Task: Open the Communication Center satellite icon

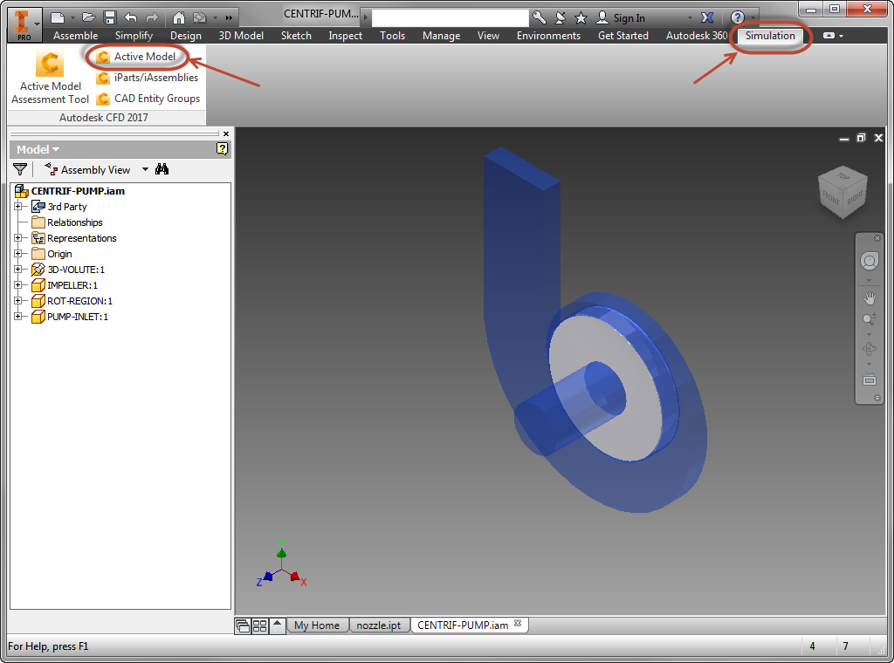Action: point(560,17)
